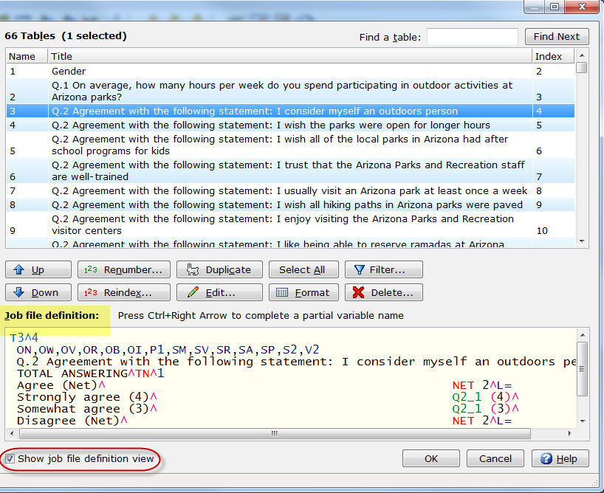The image size is (604, 493).
Task: Focus the Find a table input field
Action: 473,37
